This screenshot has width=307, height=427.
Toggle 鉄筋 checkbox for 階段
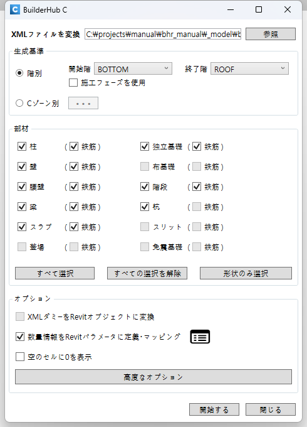pyautogui.click(x=197, y=187)
